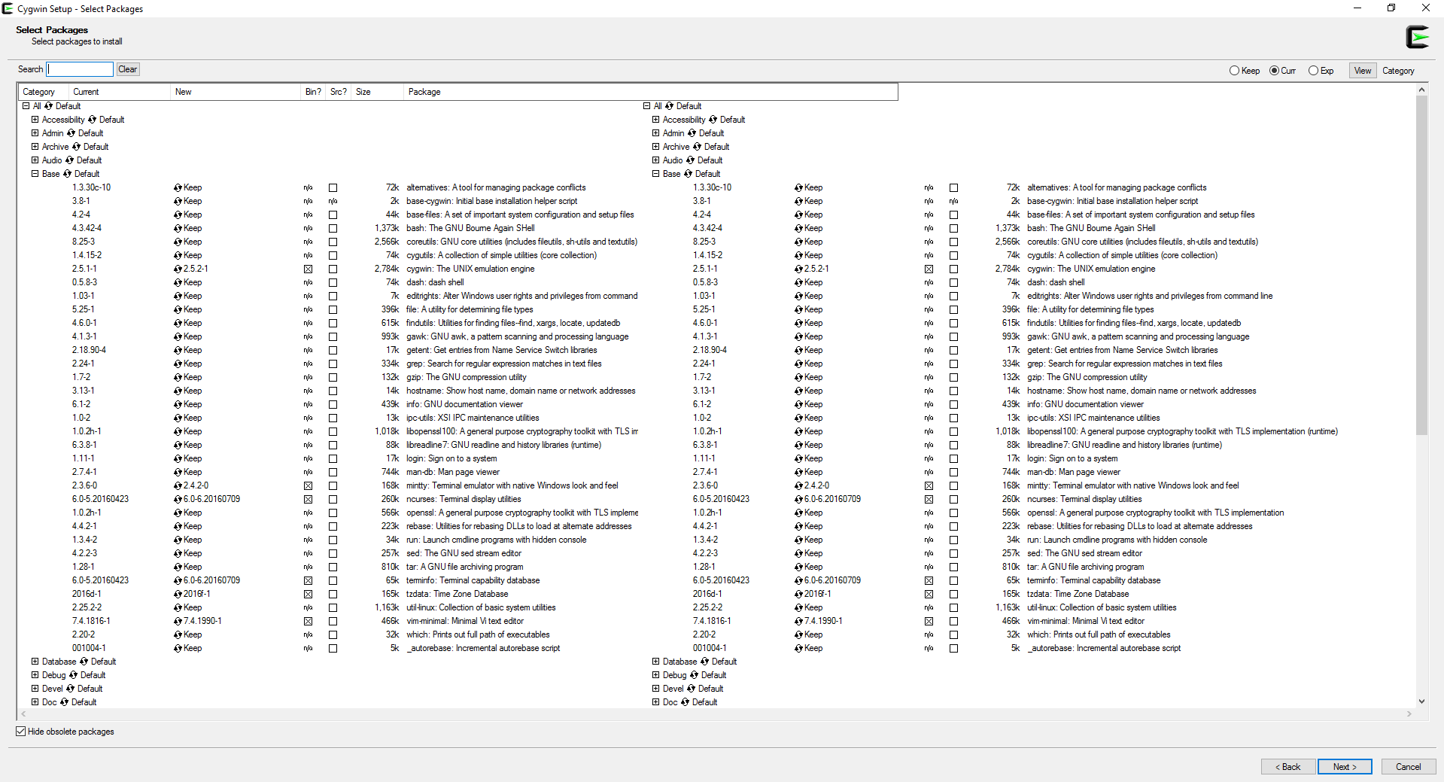Click cycle icon beside Keep for tar in right list
This screenshot has height=782, width=1444.
click(799, 567)
